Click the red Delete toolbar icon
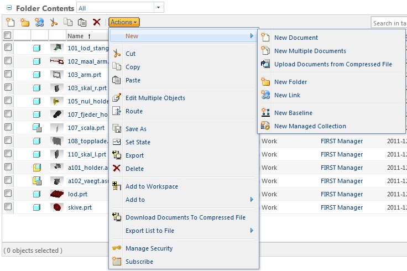This screenshot has height=271, width=407. [97, 22]
